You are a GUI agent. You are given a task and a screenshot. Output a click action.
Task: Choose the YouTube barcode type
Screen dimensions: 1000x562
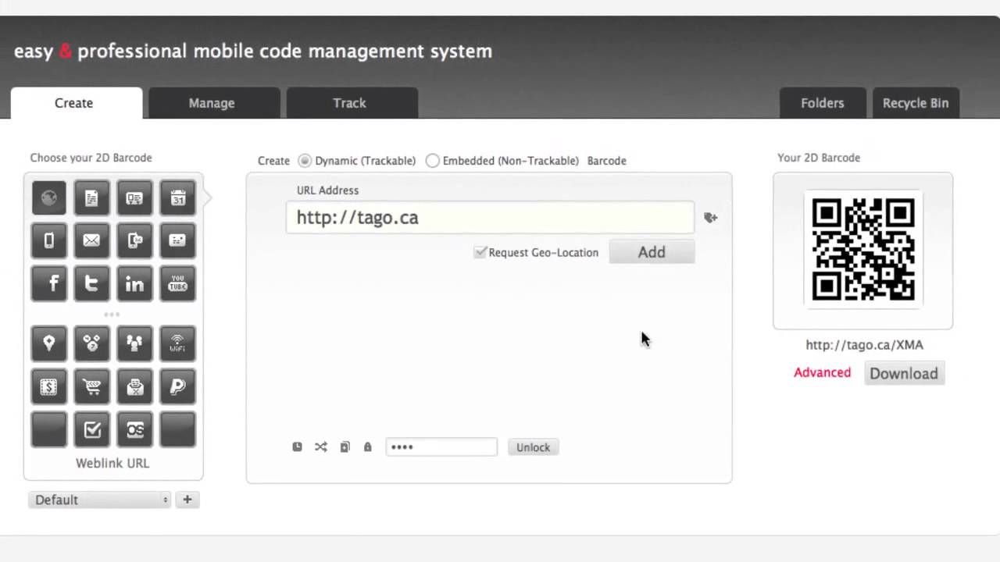(177, 283)
